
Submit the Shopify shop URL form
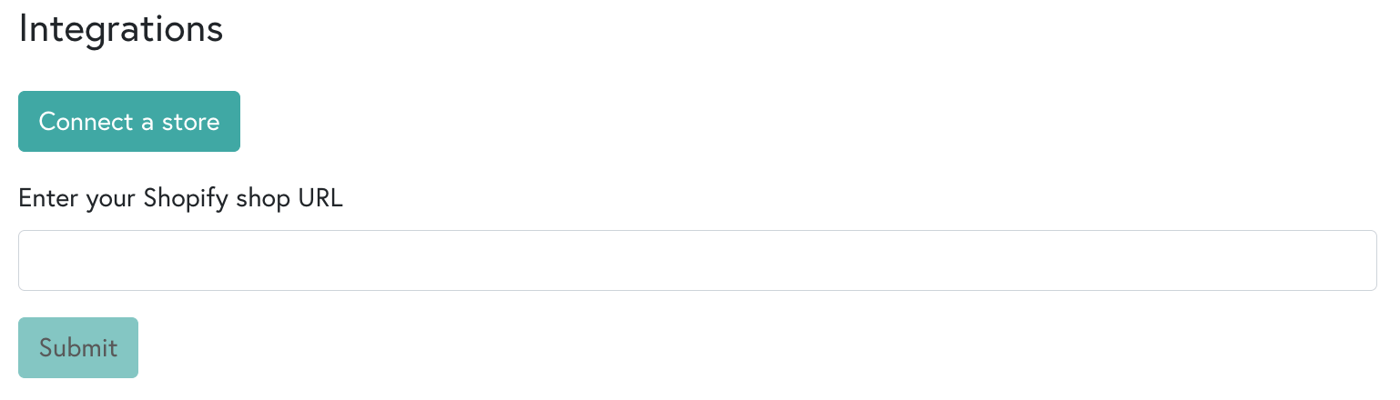pyautogui.click(x=78, y=347)
